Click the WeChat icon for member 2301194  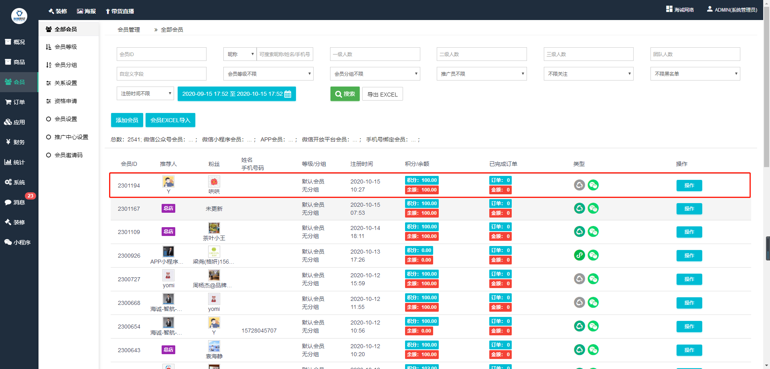[593, 185]
